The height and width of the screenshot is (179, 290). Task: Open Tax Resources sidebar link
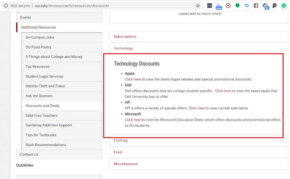[x=62, y=66]
